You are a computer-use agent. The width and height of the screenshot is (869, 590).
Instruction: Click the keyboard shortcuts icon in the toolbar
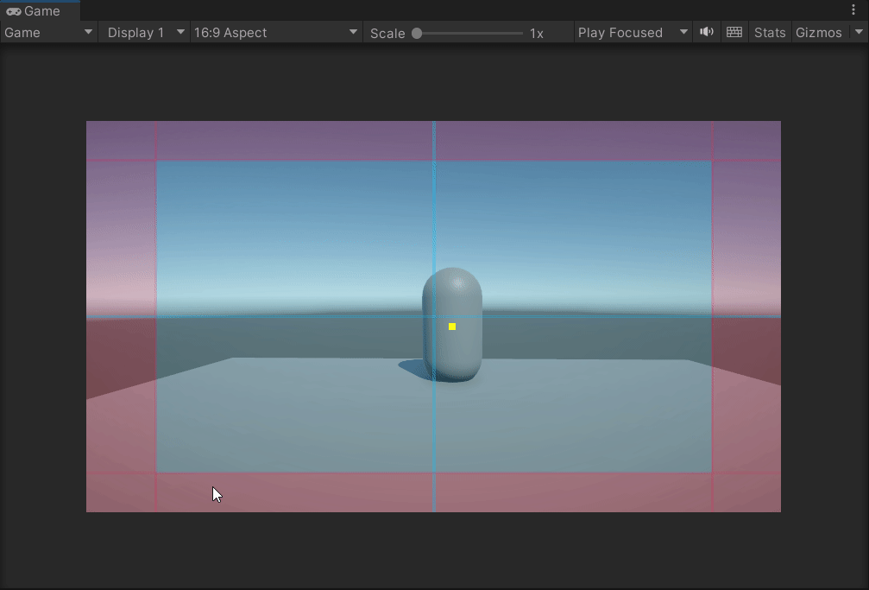click(734, 32)
